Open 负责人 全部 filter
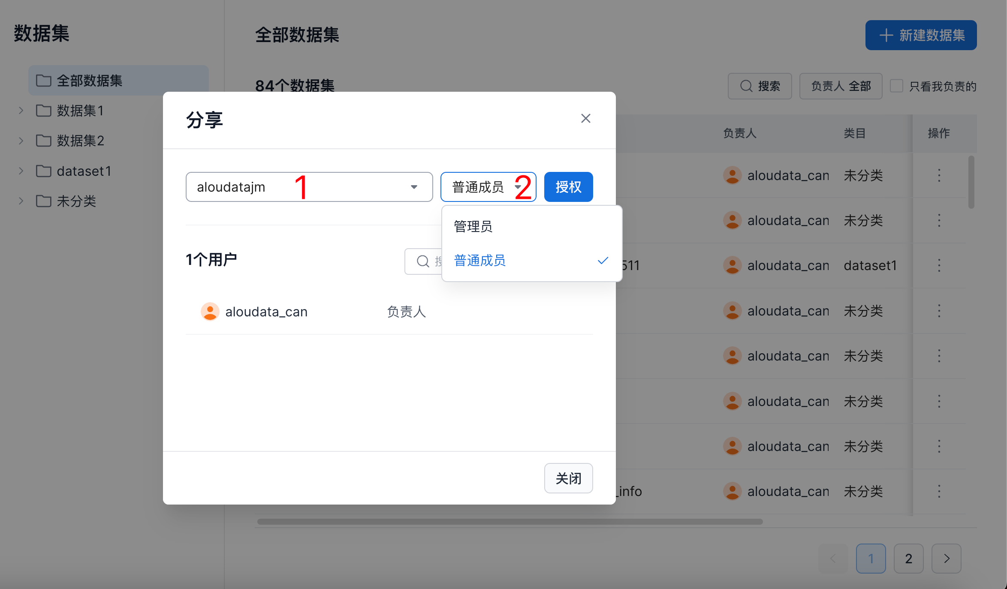The width and height of the screenshot is (1007, 589). pos(841,86)
